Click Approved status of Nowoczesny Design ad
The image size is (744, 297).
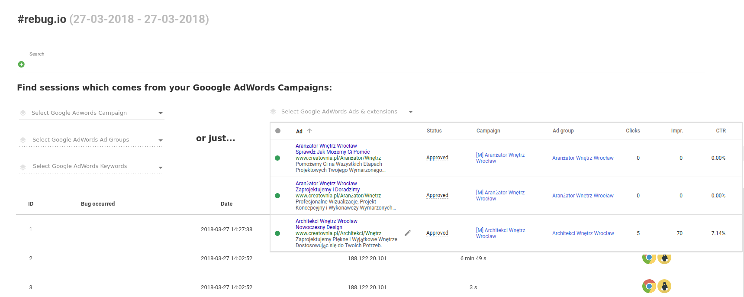tap(437, 233)
